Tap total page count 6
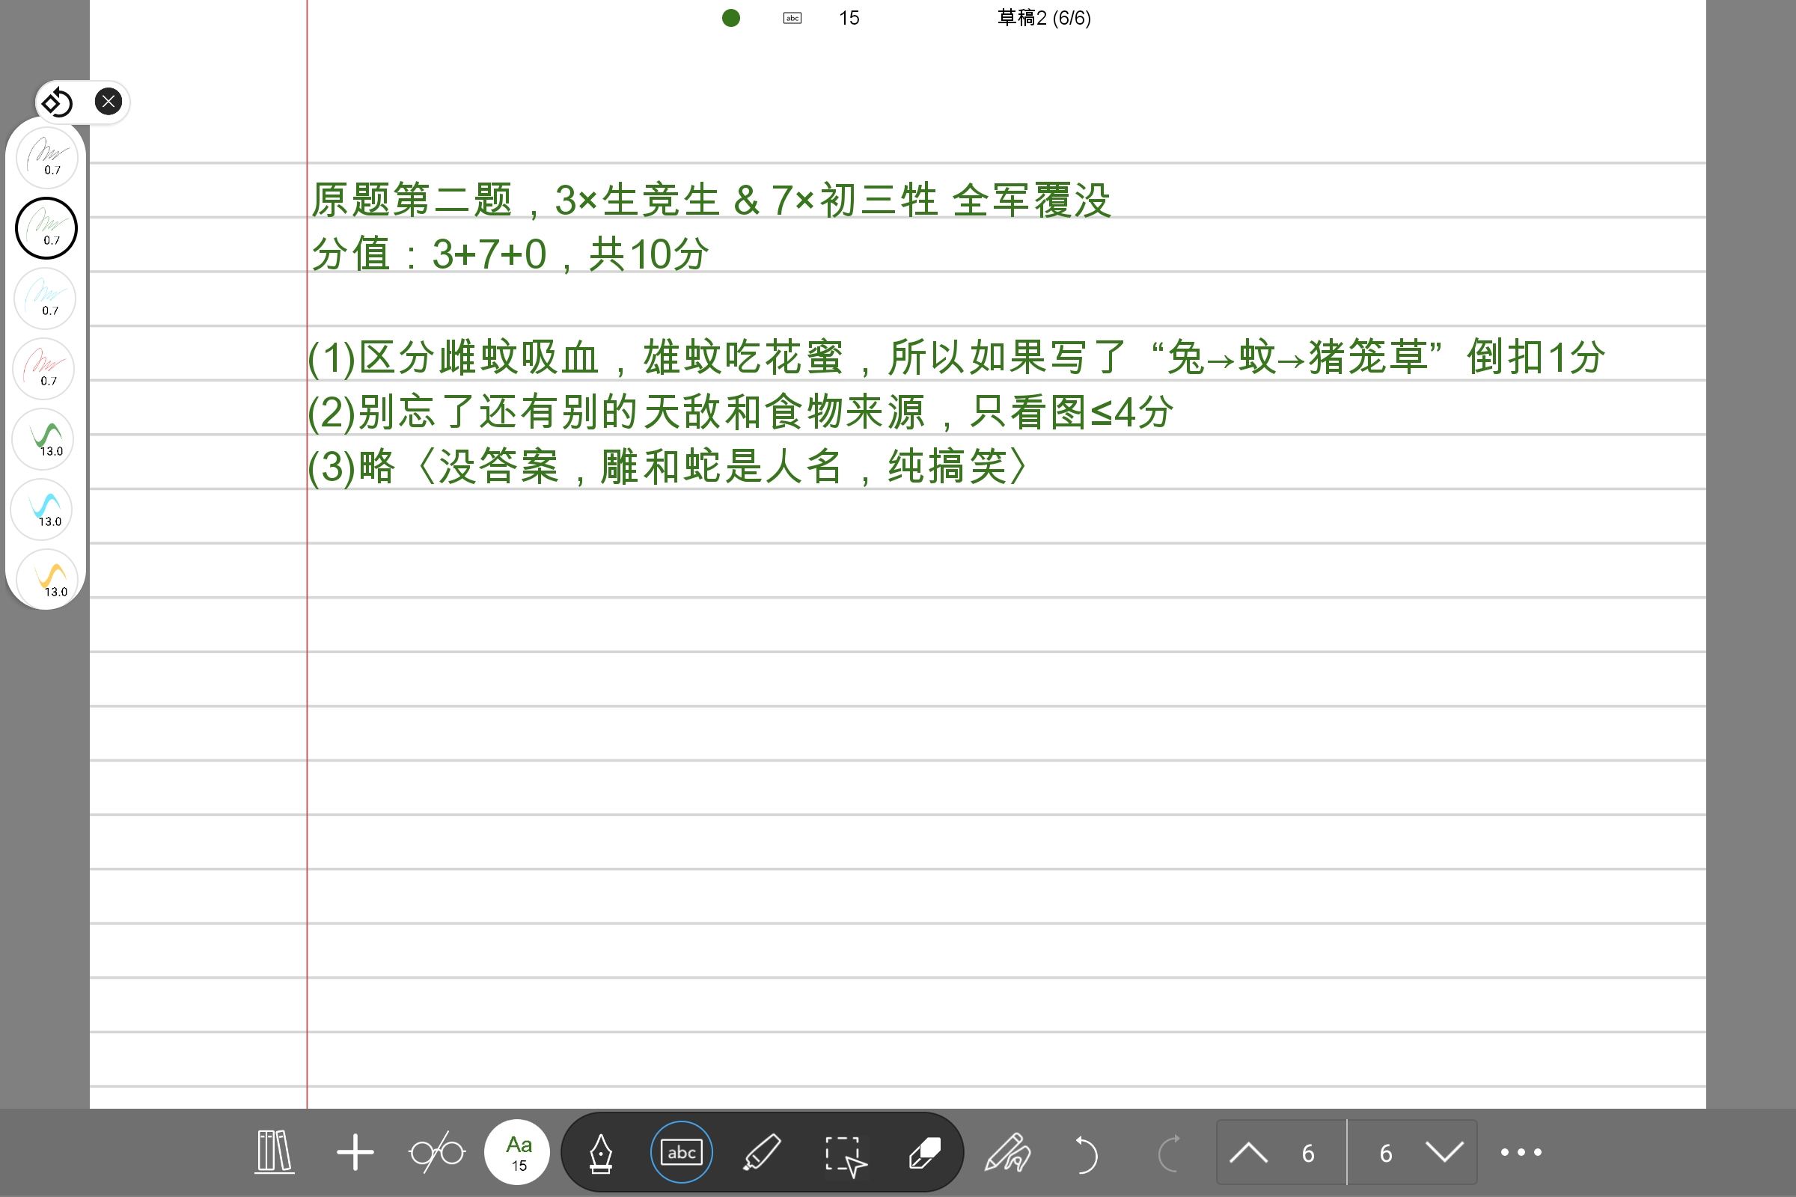This screenshot has height=1197, width=1796. click(x=1386, y=1153)
